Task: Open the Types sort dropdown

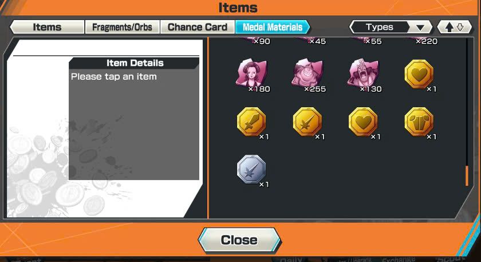Action: pyautogui.click(x=391, y=27)
